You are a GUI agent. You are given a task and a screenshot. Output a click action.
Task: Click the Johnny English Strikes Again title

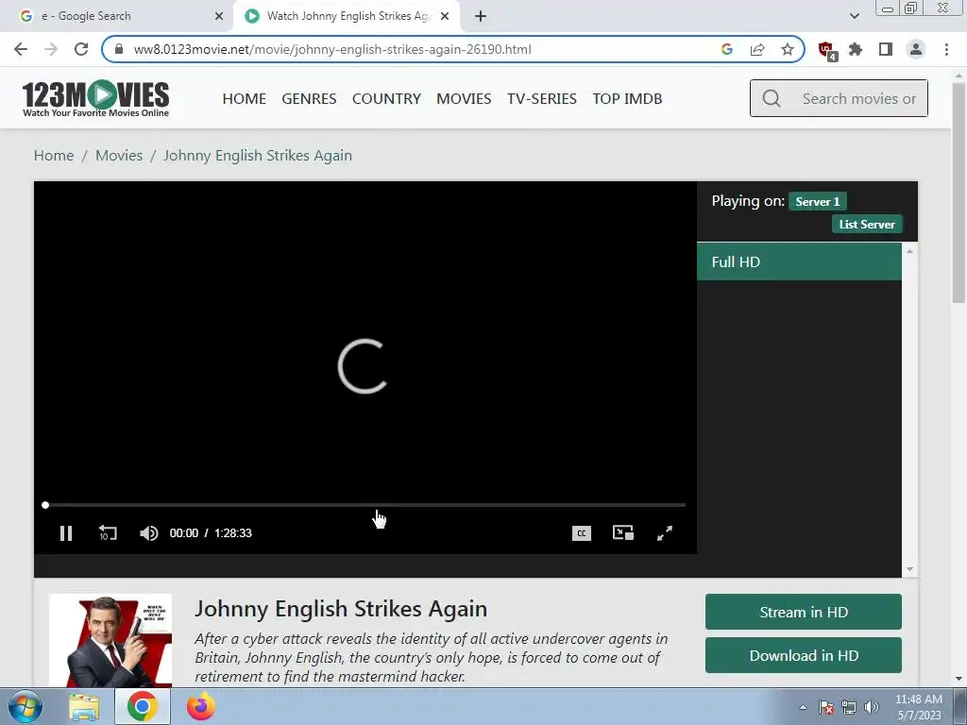coord(341,609)
